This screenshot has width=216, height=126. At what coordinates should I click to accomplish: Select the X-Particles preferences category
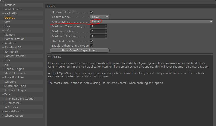pyautogui.click(x=11, y=107)
